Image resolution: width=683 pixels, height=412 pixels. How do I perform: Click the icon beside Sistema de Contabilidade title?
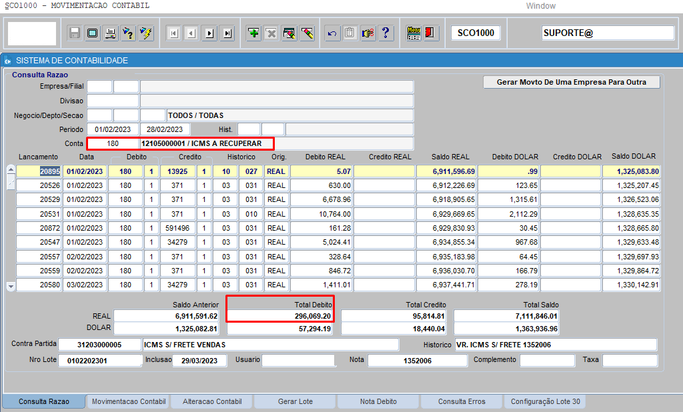(x=7, y=61)
